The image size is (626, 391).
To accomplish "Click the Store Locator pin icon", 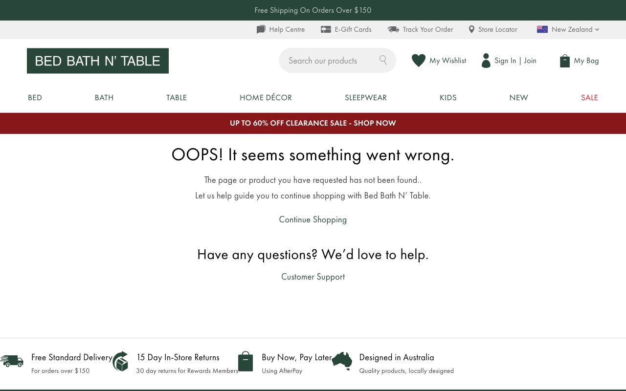I will [x=471, y=29].
